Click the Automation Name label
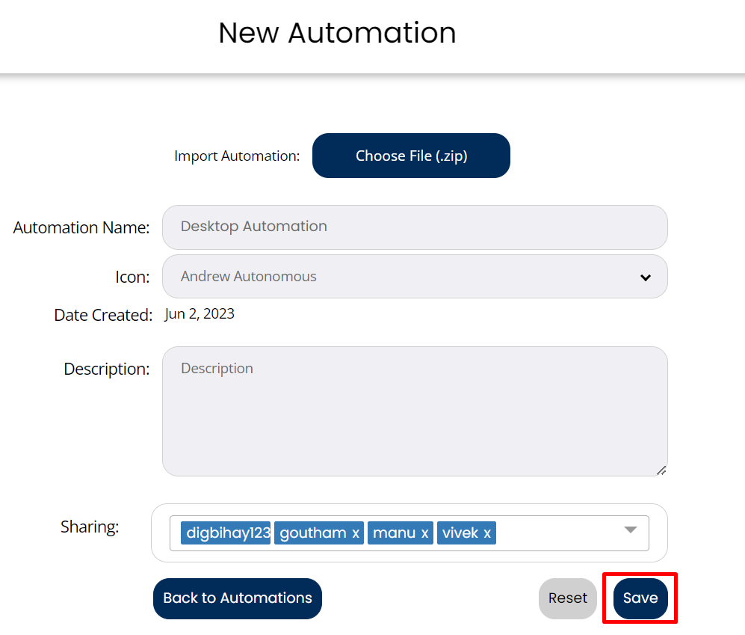This screenshot has width=745, height=635. click(81, 228)
